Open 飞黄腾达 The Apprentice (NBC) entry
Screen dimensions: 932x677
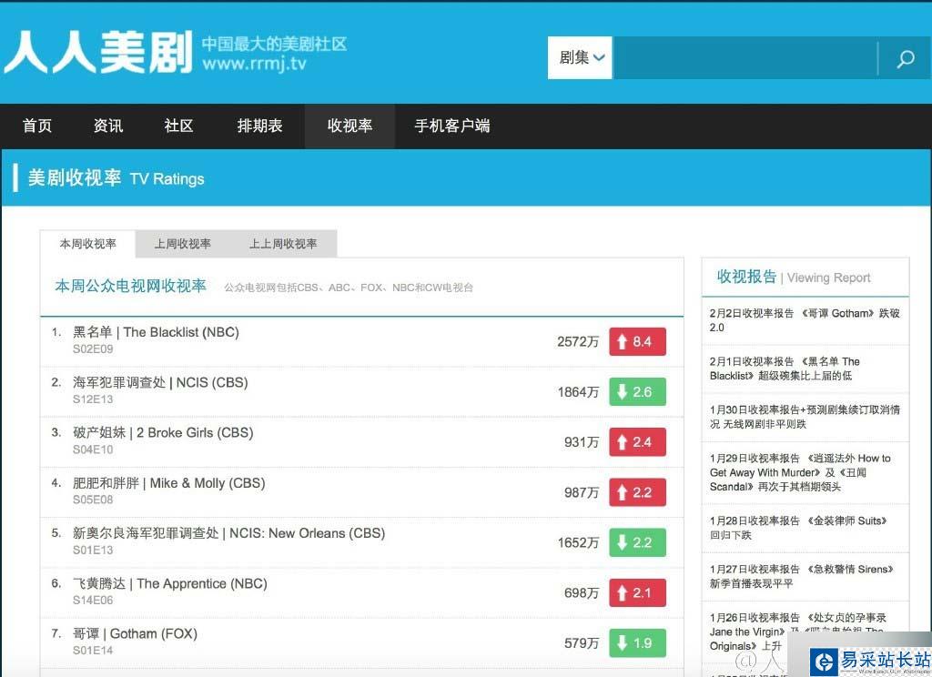click(170, 583)
